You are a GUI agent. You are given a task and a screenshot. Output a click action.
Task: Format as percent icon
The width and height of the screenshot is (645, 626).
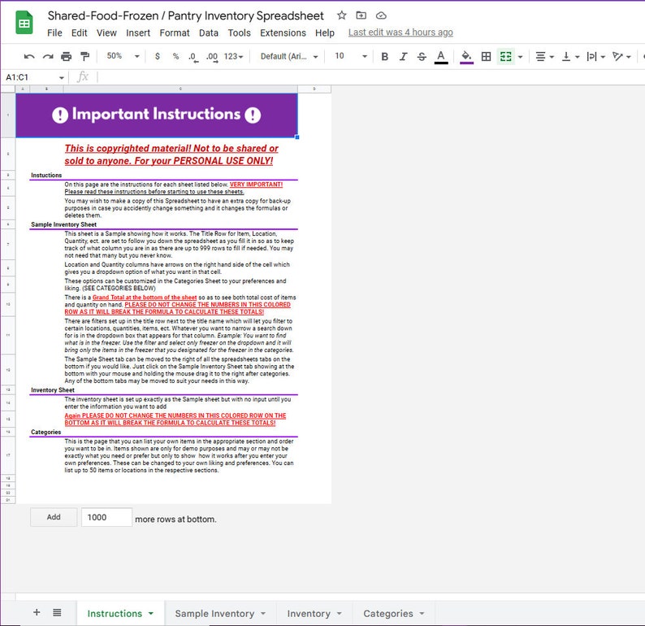[175, 56]
